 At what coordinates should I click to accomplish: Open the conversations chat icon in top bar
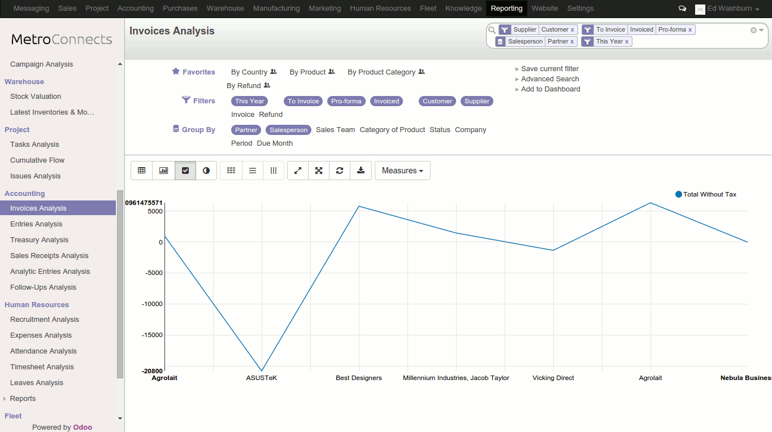(x=682, y=8)
